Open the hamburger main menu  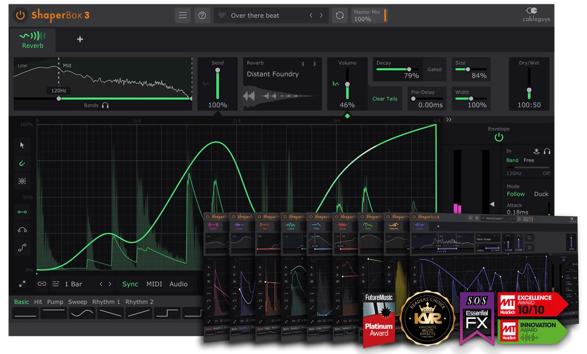click(x=182, y=16)
